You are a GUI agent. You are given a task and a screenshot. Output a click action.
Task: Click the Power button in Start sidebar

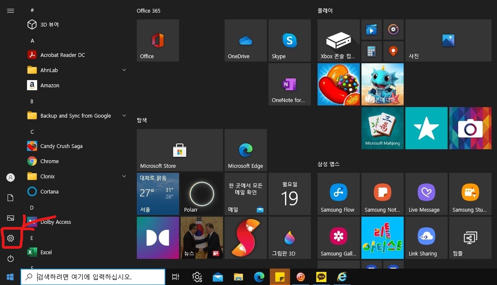[x=11, y=258]
